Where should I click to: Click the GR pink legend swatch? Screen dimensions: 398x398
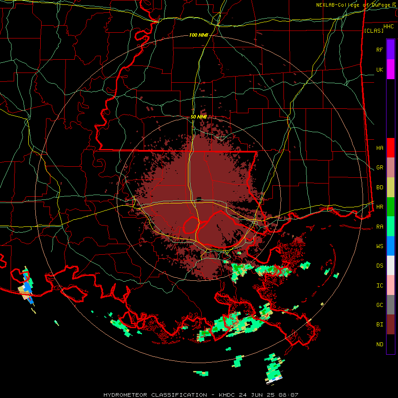point(390,168)
